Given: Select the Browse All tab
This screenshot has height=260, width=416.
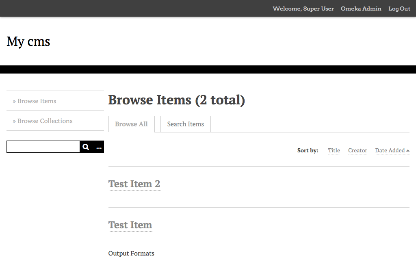Looking at the screenshot, I should (131, 124).
